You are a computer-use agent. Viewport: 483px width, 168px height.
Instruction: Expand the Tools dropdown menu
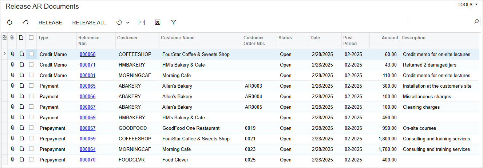(x=467, y=5)
